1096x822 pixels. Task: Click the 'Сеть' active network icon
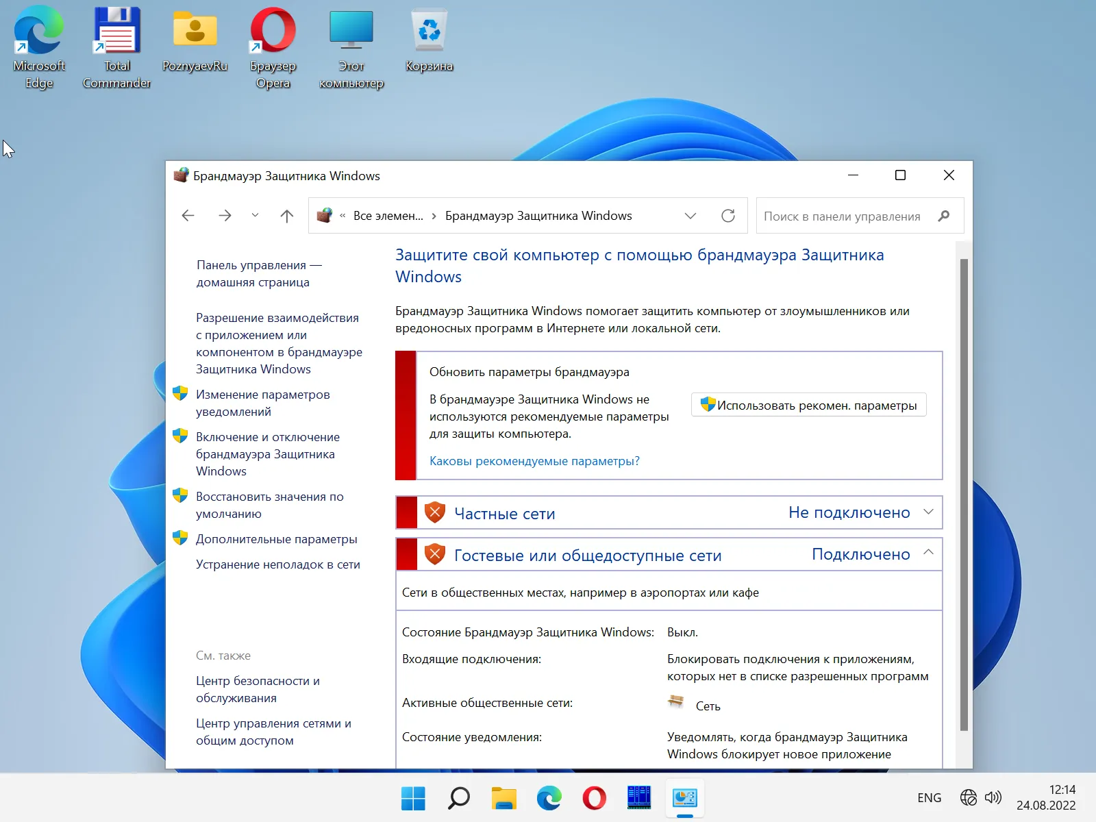[675, 701]
